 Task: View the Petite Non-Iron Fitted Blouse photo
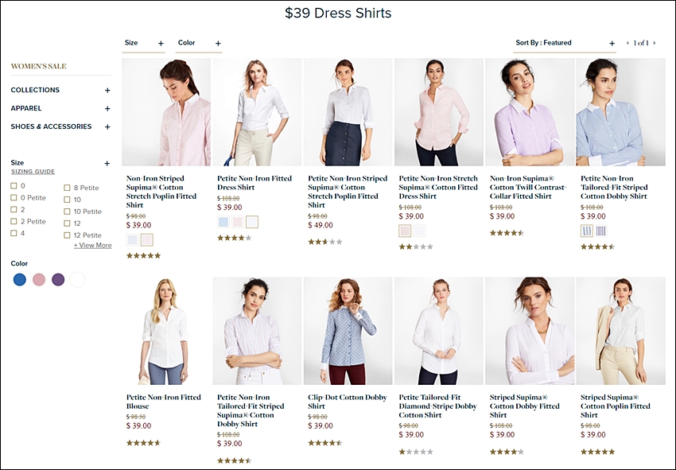166,331
